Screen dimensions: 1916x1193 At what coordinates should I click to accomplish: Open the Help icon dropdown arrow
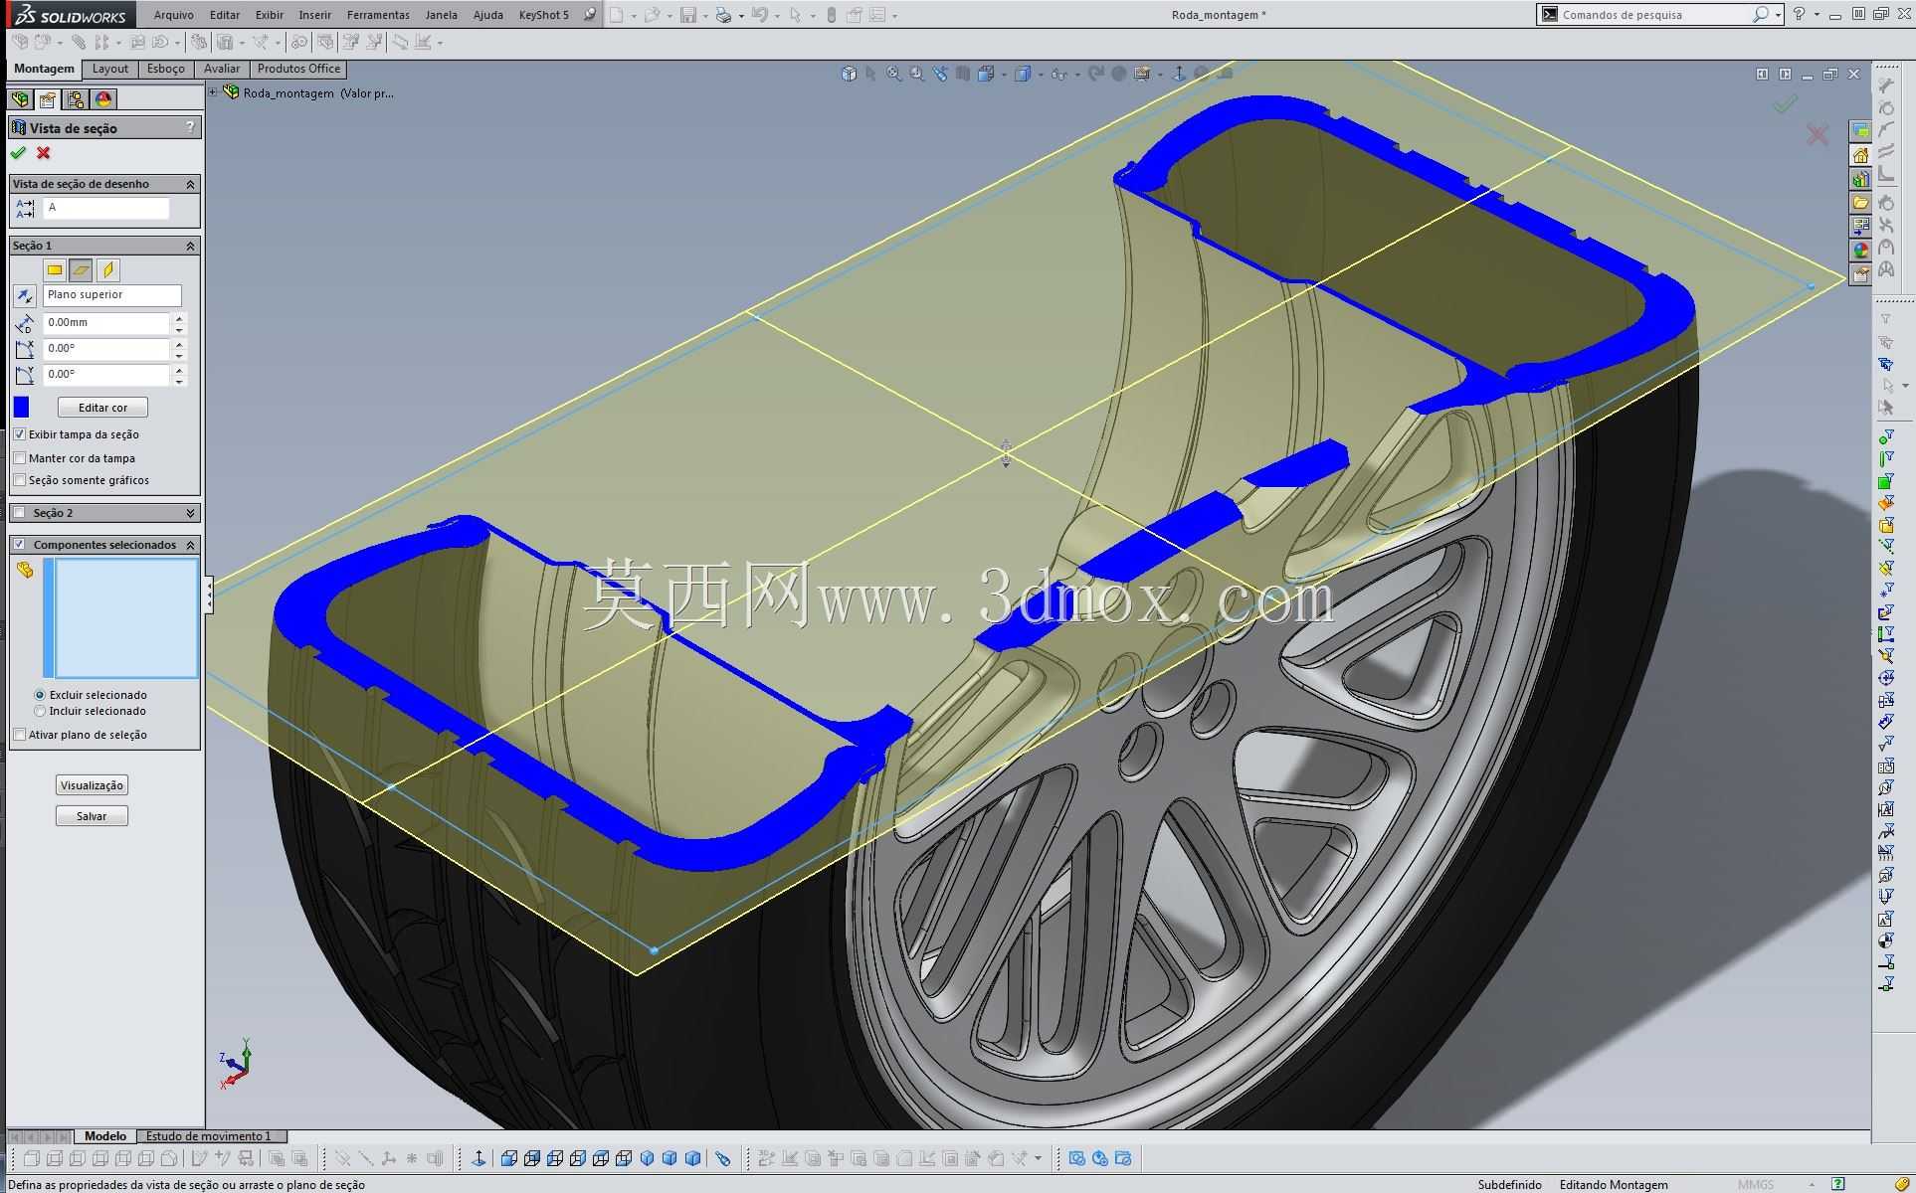pyautogui.click(x=1817, y=15)
